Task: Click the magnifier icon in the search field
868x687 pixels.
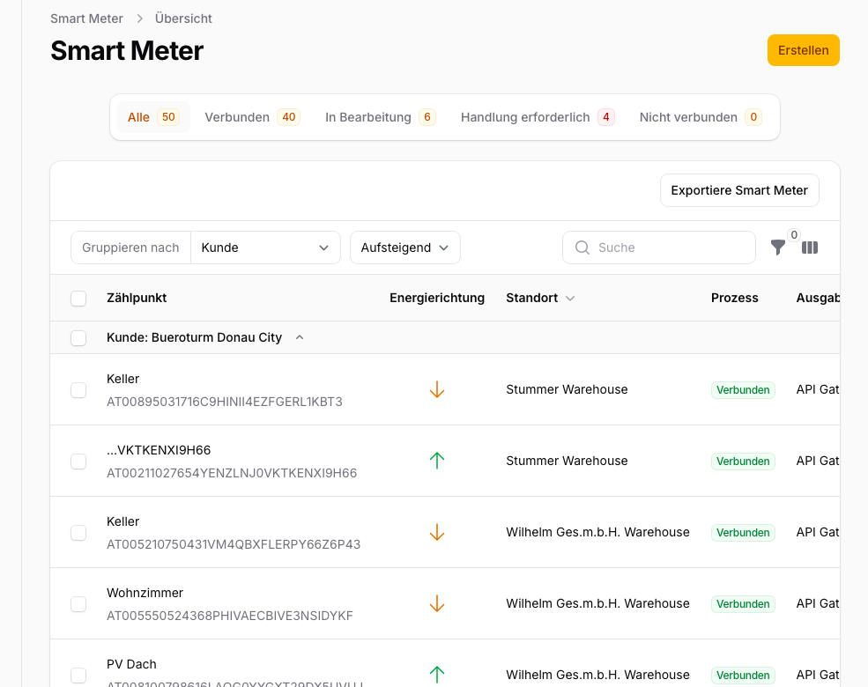Action: (582, 247)
